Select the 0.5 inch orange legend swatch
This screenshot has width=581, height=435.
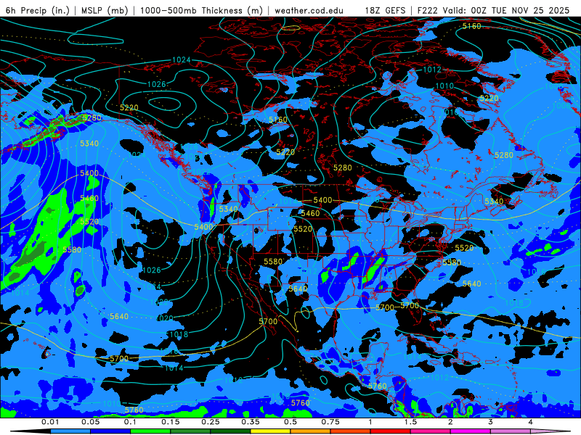pyautogui.click(x=311, y=431)
